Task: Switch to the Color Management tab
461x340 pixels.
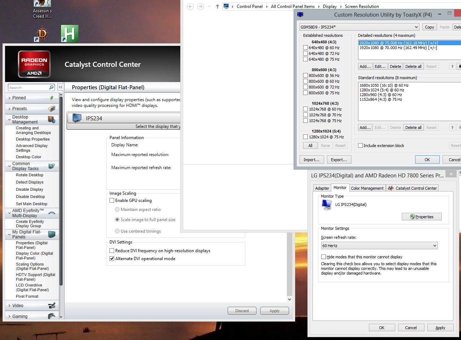Action: [x=367, y=188]
